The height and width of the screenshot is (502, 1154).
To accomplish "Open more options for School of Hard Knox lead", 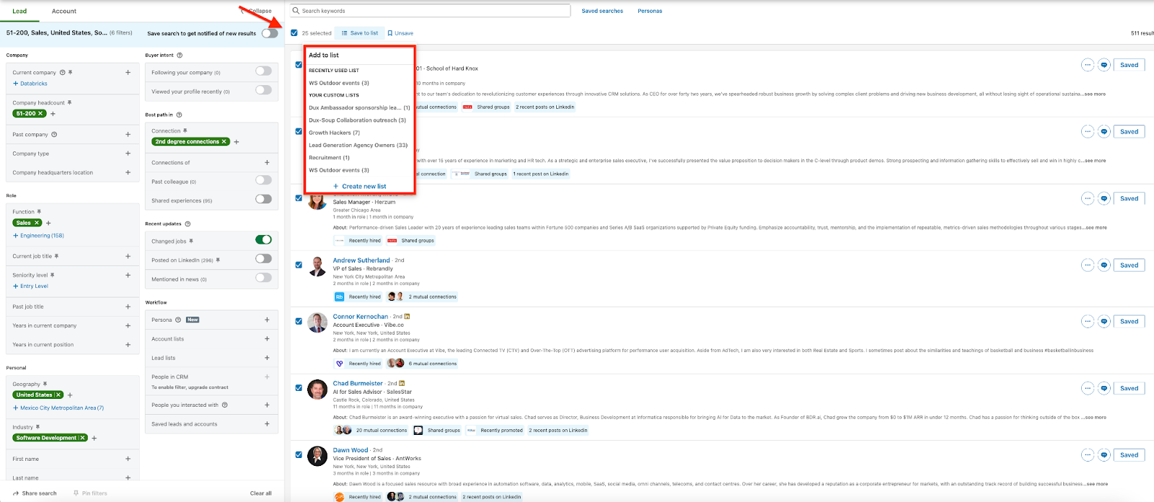I will click(x=1088, y=65).
